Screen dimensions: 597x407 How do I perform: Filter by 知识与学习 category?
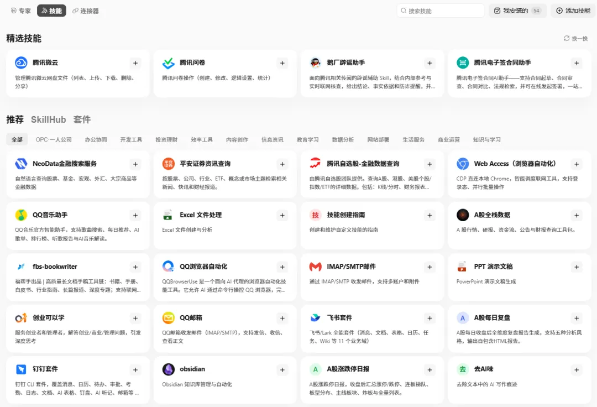(487, 140)
